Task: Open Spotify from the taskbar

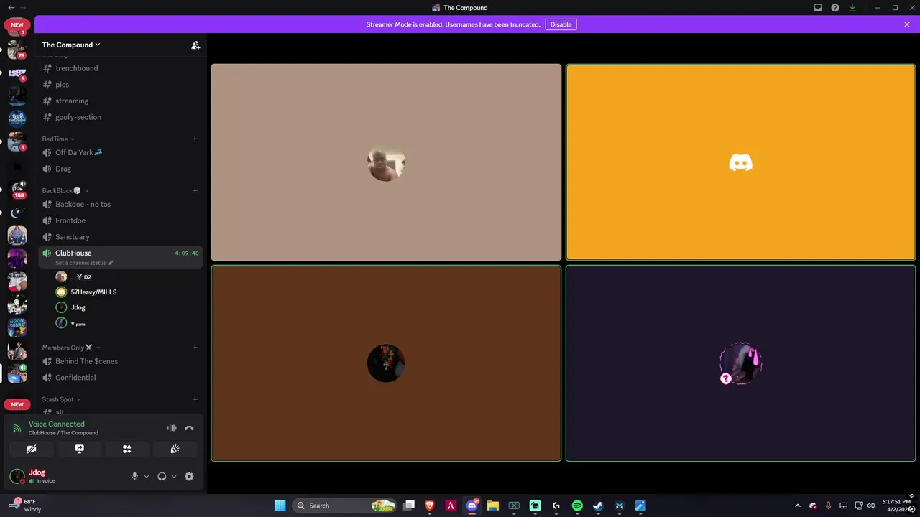Action: point(577,506)
